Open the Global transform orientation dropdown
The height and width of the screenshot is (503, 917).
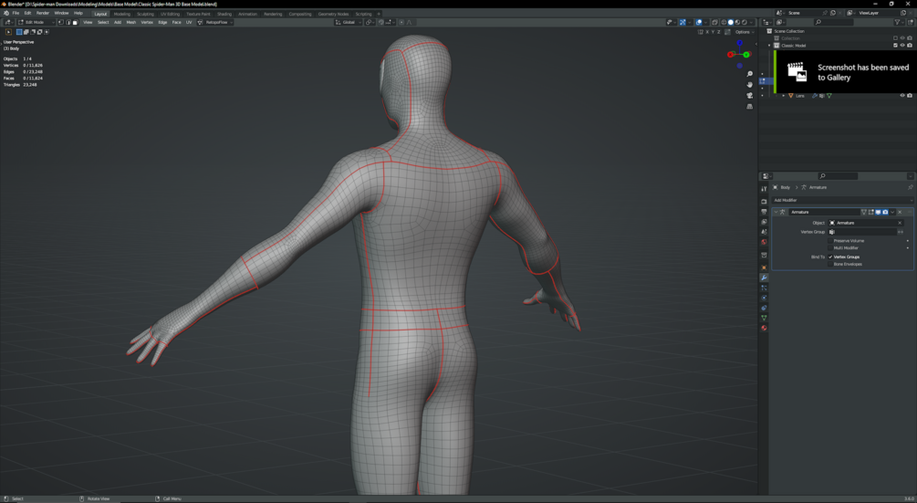(349, 22)
